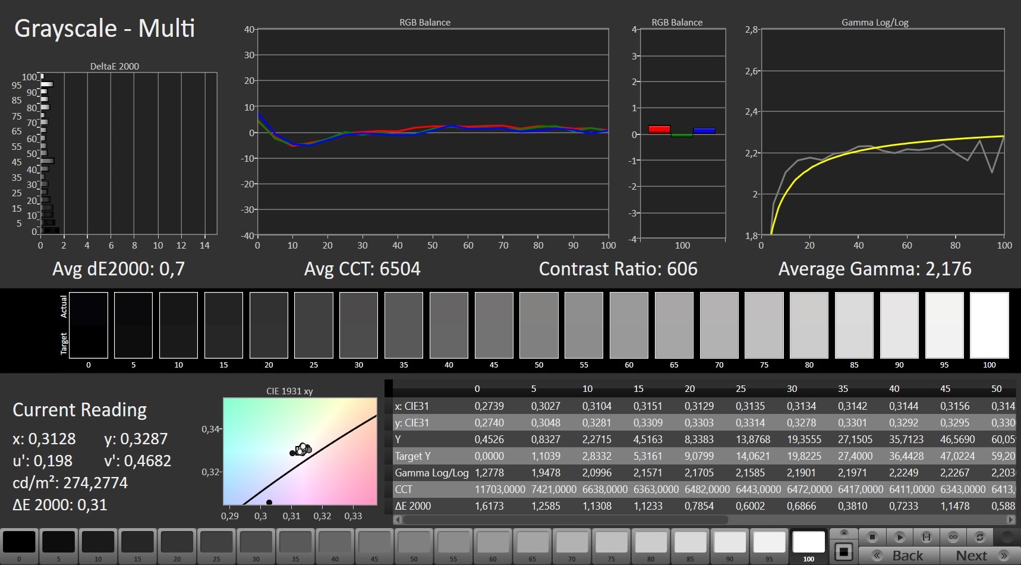Select the 70 level swatch in the bottom strip
The image size is (1021, 565).
click(x=572, y=545)
